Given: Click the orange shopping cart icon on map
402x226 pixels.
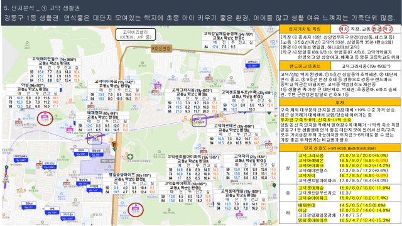Looking at the screenshot, I should click(x=114, y=144).
